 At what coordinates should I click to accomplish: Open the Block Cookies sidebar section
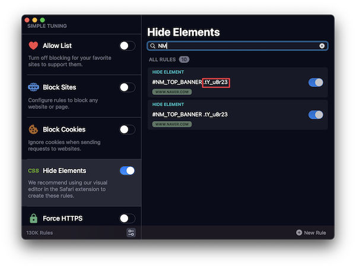point(81,138)
